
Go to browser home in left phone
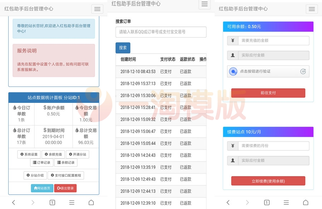pos(91,203)
